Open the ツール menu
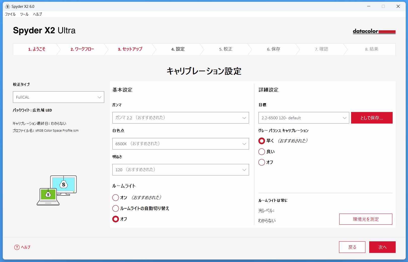This screenshot has width=408, height=262. (24, 14)
